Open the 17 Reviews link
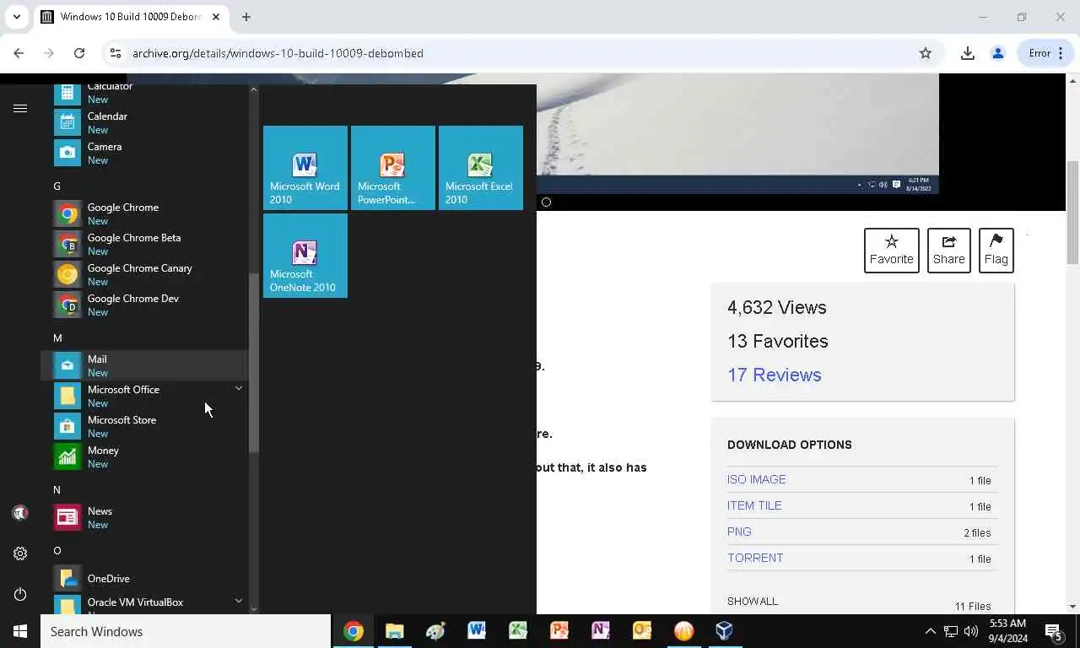Screen dimensions: 1080x648 tap(775, 375)
